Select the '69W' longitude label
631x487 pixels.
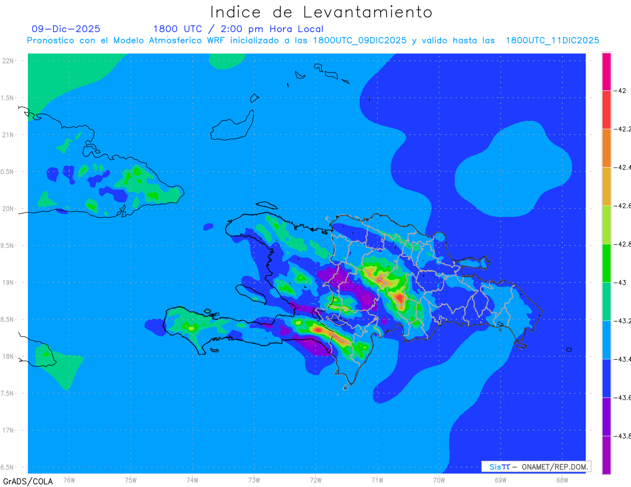coord(501,480)
